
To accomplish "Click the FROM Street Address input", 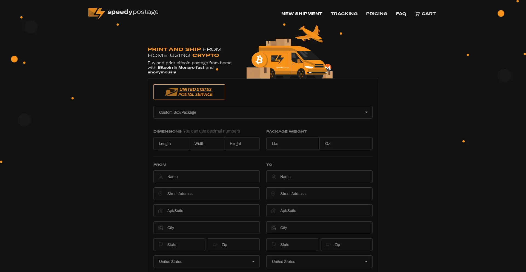I will click(x=207, y=194).
